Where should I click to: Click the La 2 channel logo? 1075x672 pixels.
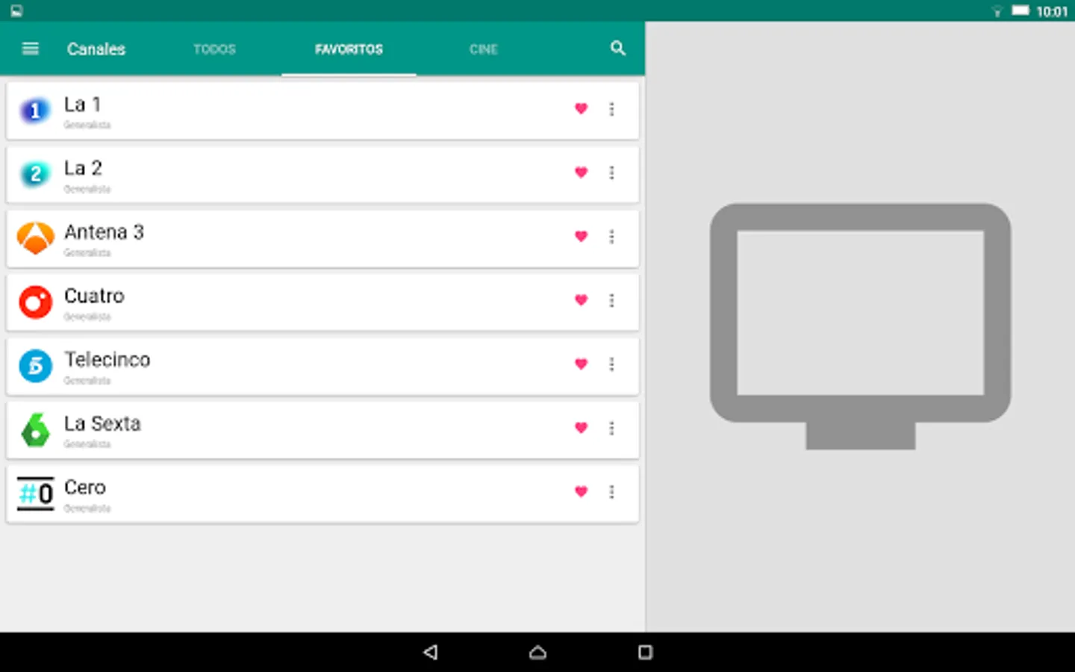click(x=35, y=175)
